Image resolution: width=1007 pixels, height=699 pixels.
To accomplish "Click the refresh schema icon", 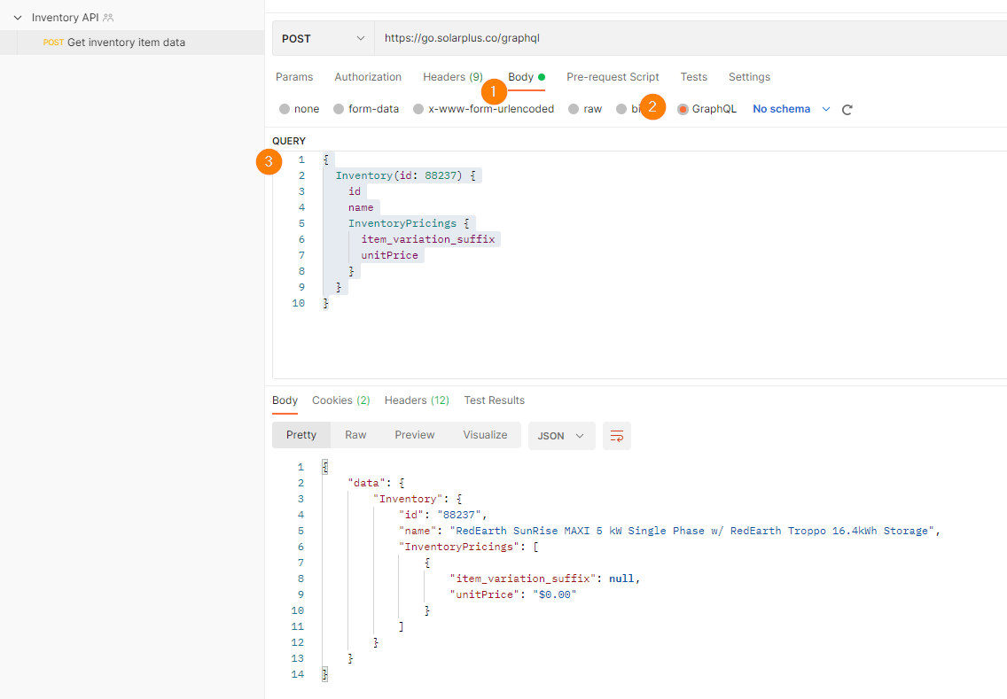I will pyautogui.click(x=847, y=110).
